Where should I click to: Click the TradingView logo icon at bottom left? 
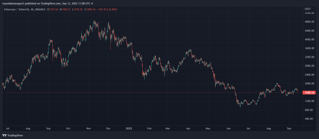point(4,135)
